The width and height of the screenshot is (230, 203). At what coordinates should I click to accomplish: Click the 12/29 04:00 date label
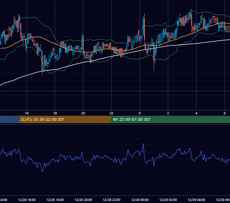tap(197, 200)
